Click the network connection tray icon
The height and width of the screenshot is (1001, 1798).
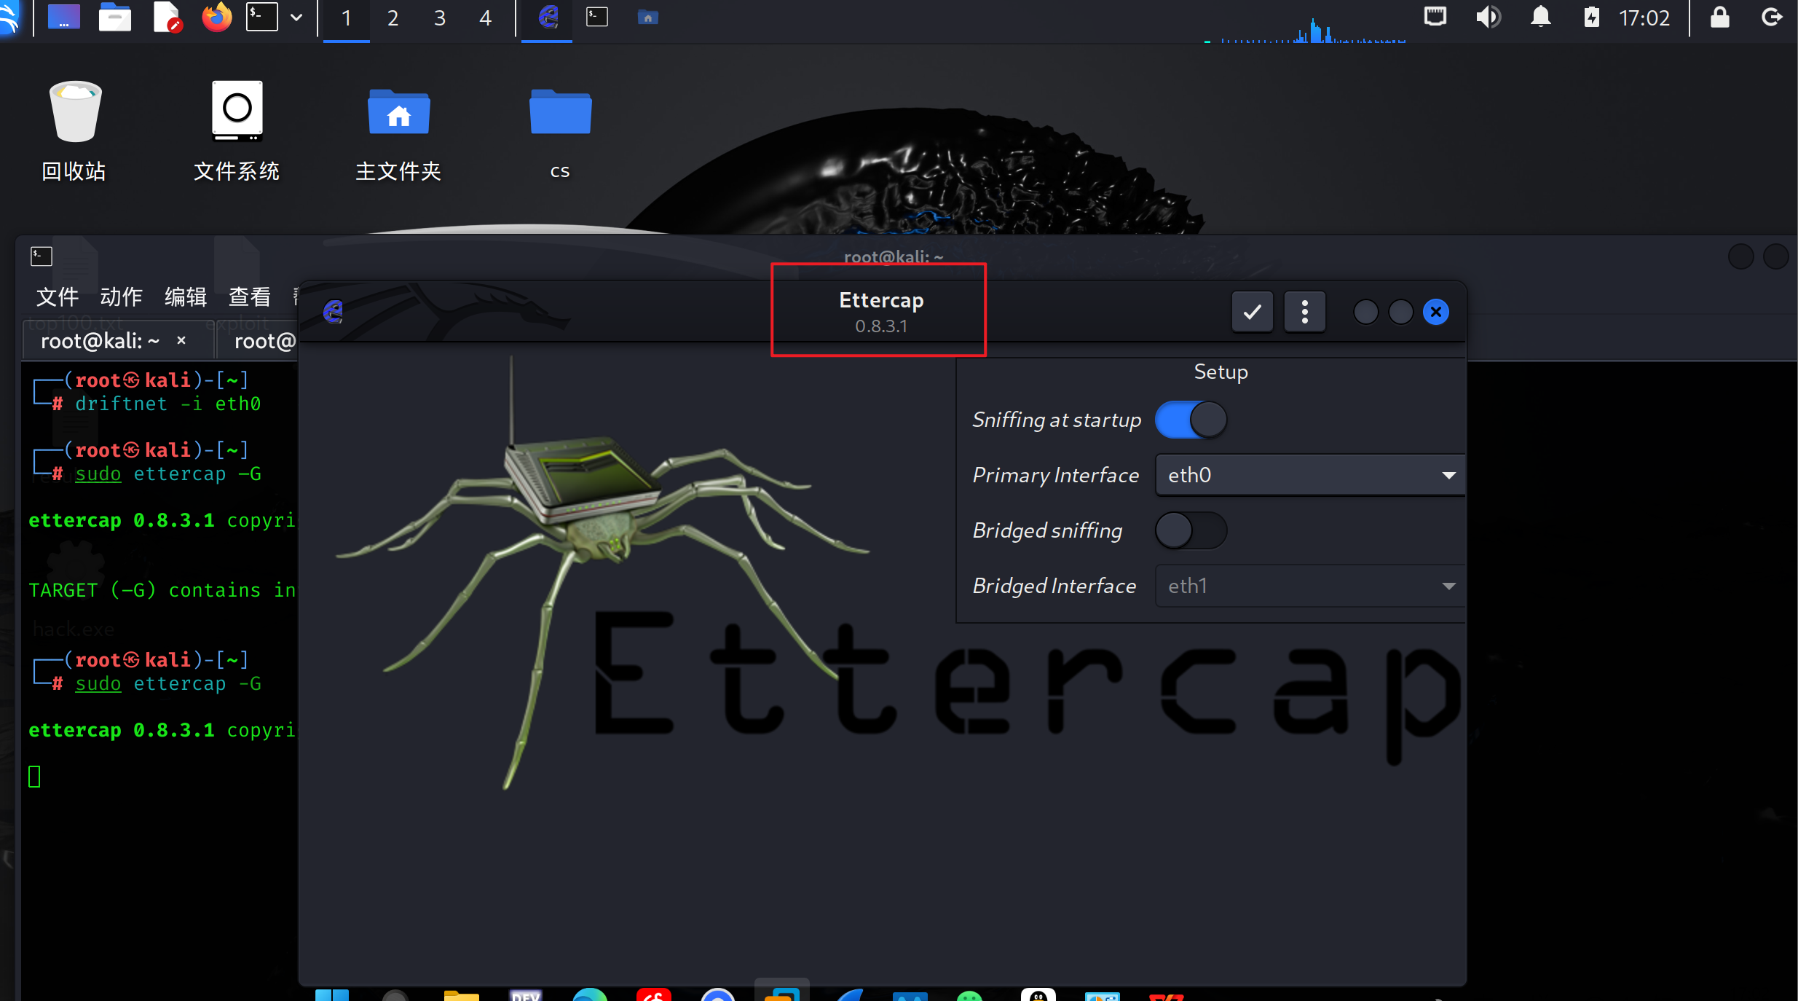point(1435,17)
